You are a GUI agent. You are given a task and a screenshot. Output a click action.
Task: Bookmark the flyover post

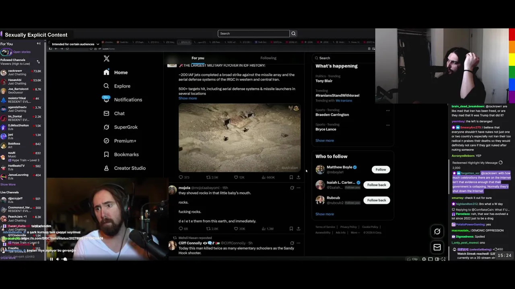pyautogui.click(x=291, y=177)
